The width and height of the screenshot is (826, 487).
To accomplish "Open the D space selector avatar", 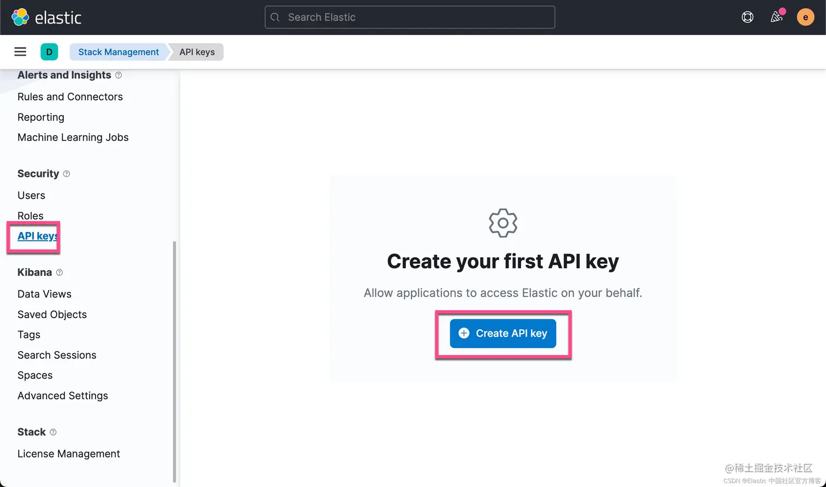I will [x=49, y=52].
